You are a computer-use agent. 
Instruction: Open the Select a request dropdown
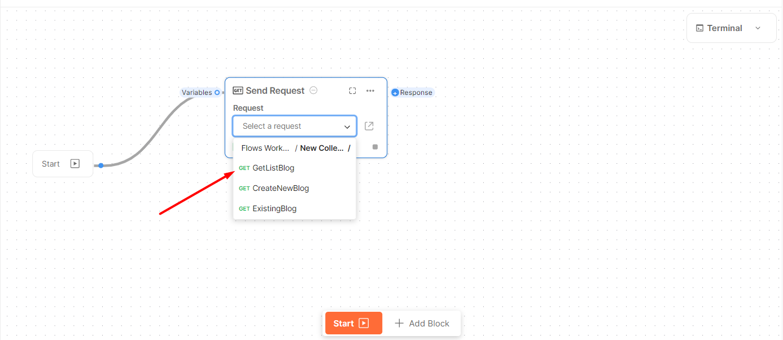[x=294, y=126]
